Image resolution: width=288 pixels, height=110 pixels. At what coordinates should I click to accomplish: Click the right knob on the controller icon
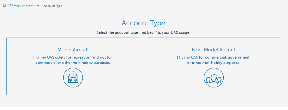75,80
